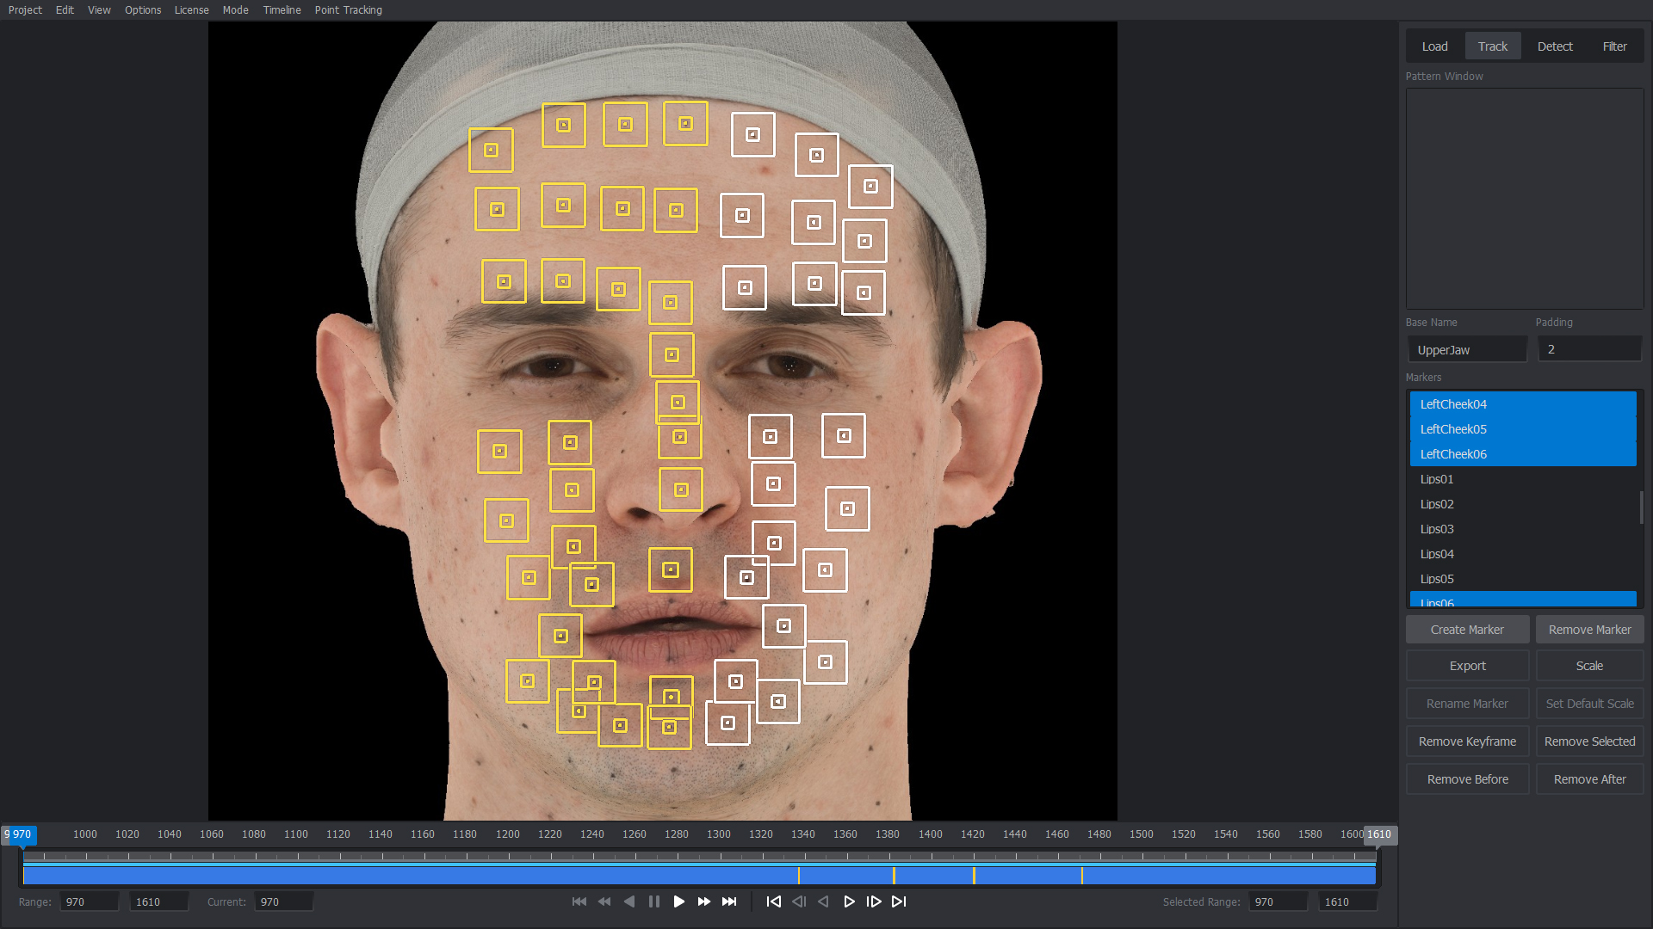Open the Edit menu
The image size is (1653, 929).
coord(65,10)
